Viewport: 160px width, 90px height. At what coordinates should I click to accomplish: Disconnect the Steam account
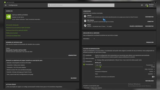(x=149, y=26)
